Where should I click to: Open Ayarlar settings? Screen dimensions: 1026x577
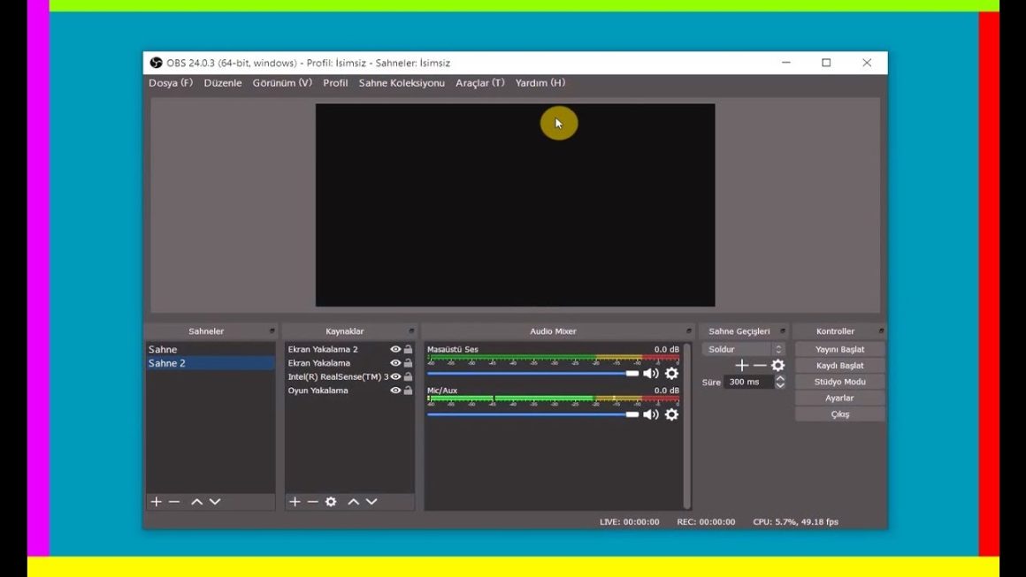[839, 398]
